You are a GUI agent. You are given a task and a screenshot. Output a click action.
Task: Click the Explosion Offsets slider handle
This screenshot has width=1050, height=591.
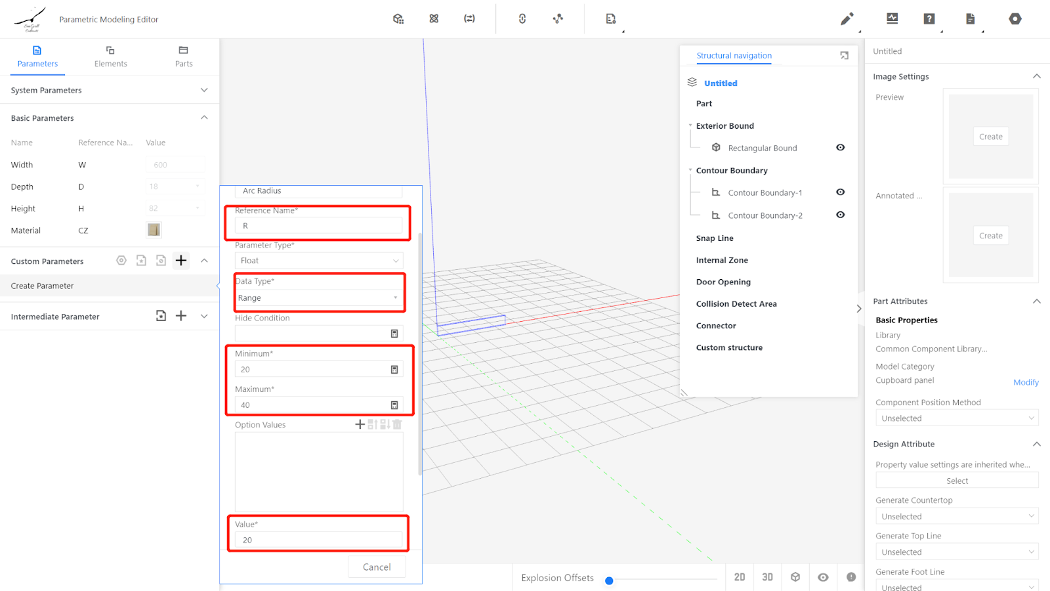(609, 580)
